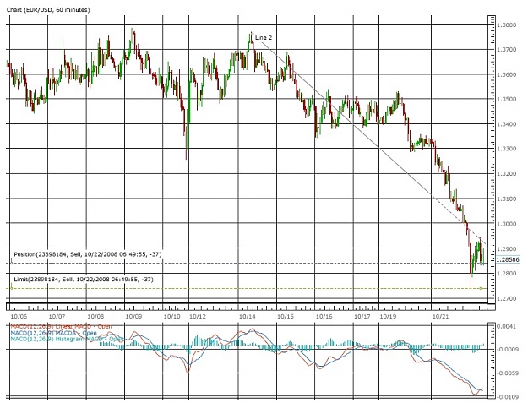528x403 pixels.
Task: Click the 10/17 date label
Action: pyautogui.click(x=362, y=317)
